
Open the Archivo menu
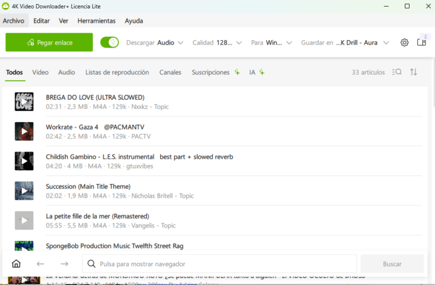[13, 21]
